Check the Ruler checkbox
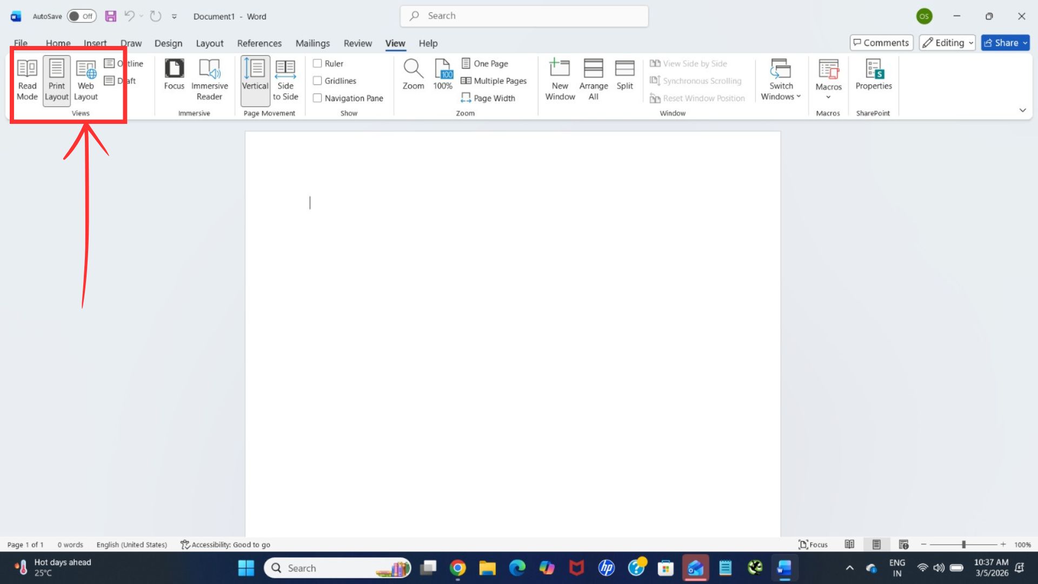1038x584 pixels. pos(318,63)
